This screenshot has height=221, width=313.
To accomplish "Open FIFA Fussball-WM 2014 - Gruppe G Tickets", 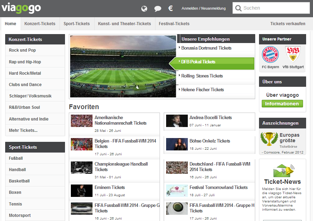I will coord(127,208).
